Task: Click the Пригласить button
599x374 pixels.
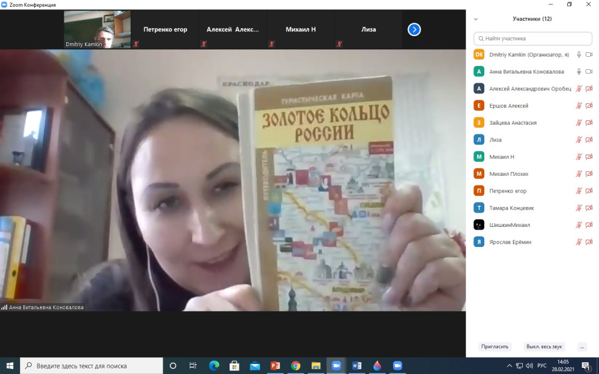Action: 495,347
